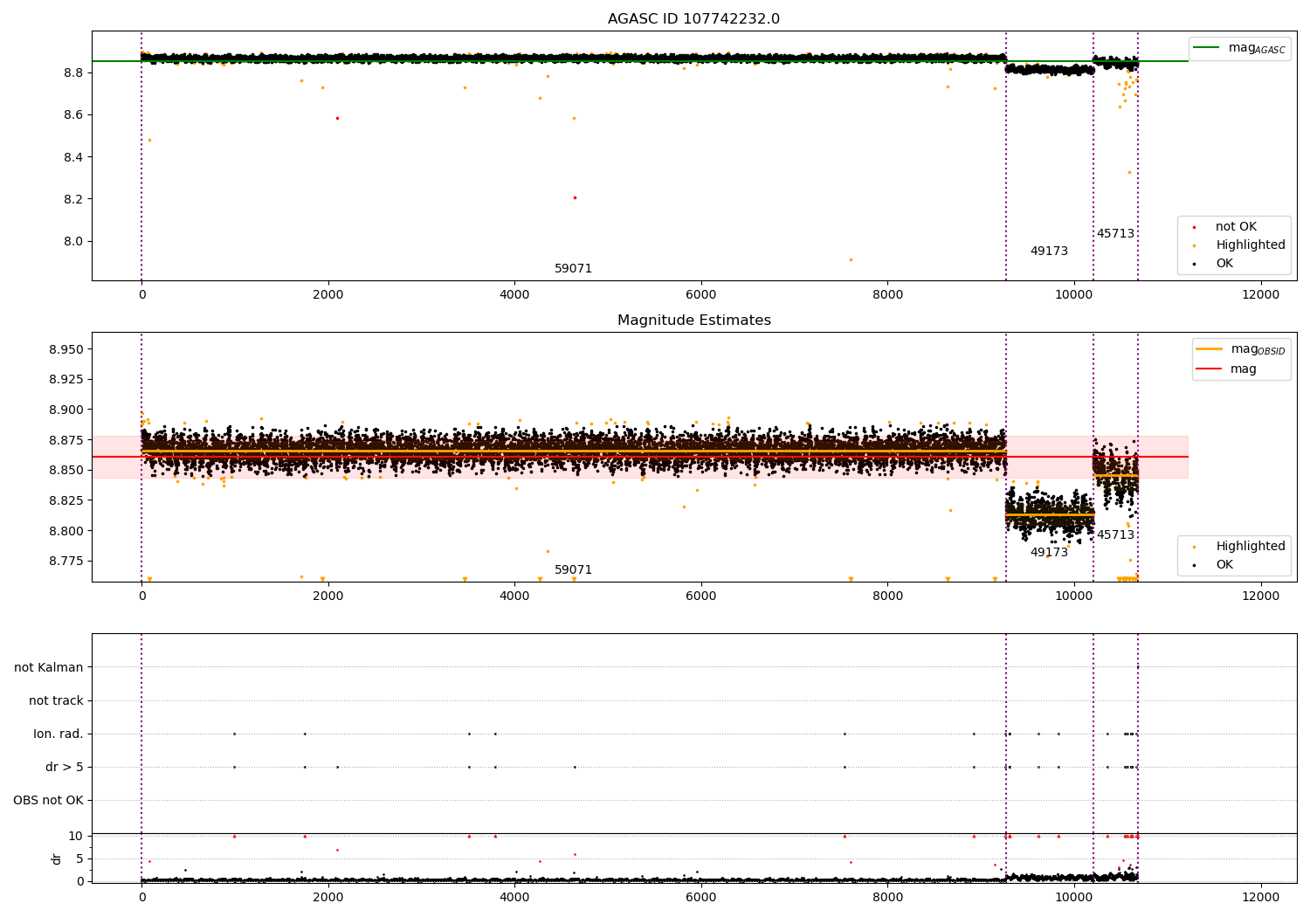Click the lone orange point below magnitude 8.0

[851, 259]
